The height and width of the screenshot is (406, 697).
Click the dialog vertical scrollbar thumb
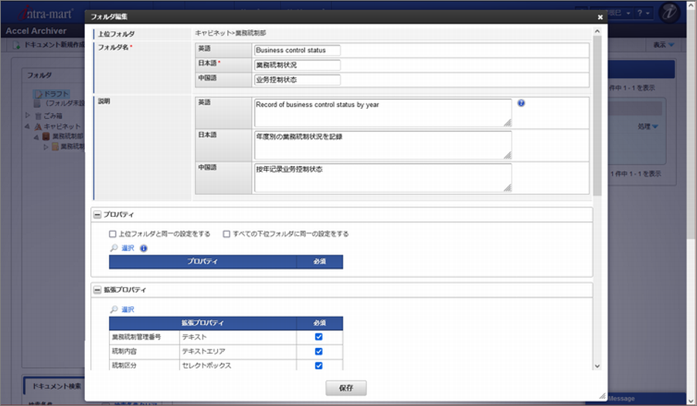click(x=597, y=116)
